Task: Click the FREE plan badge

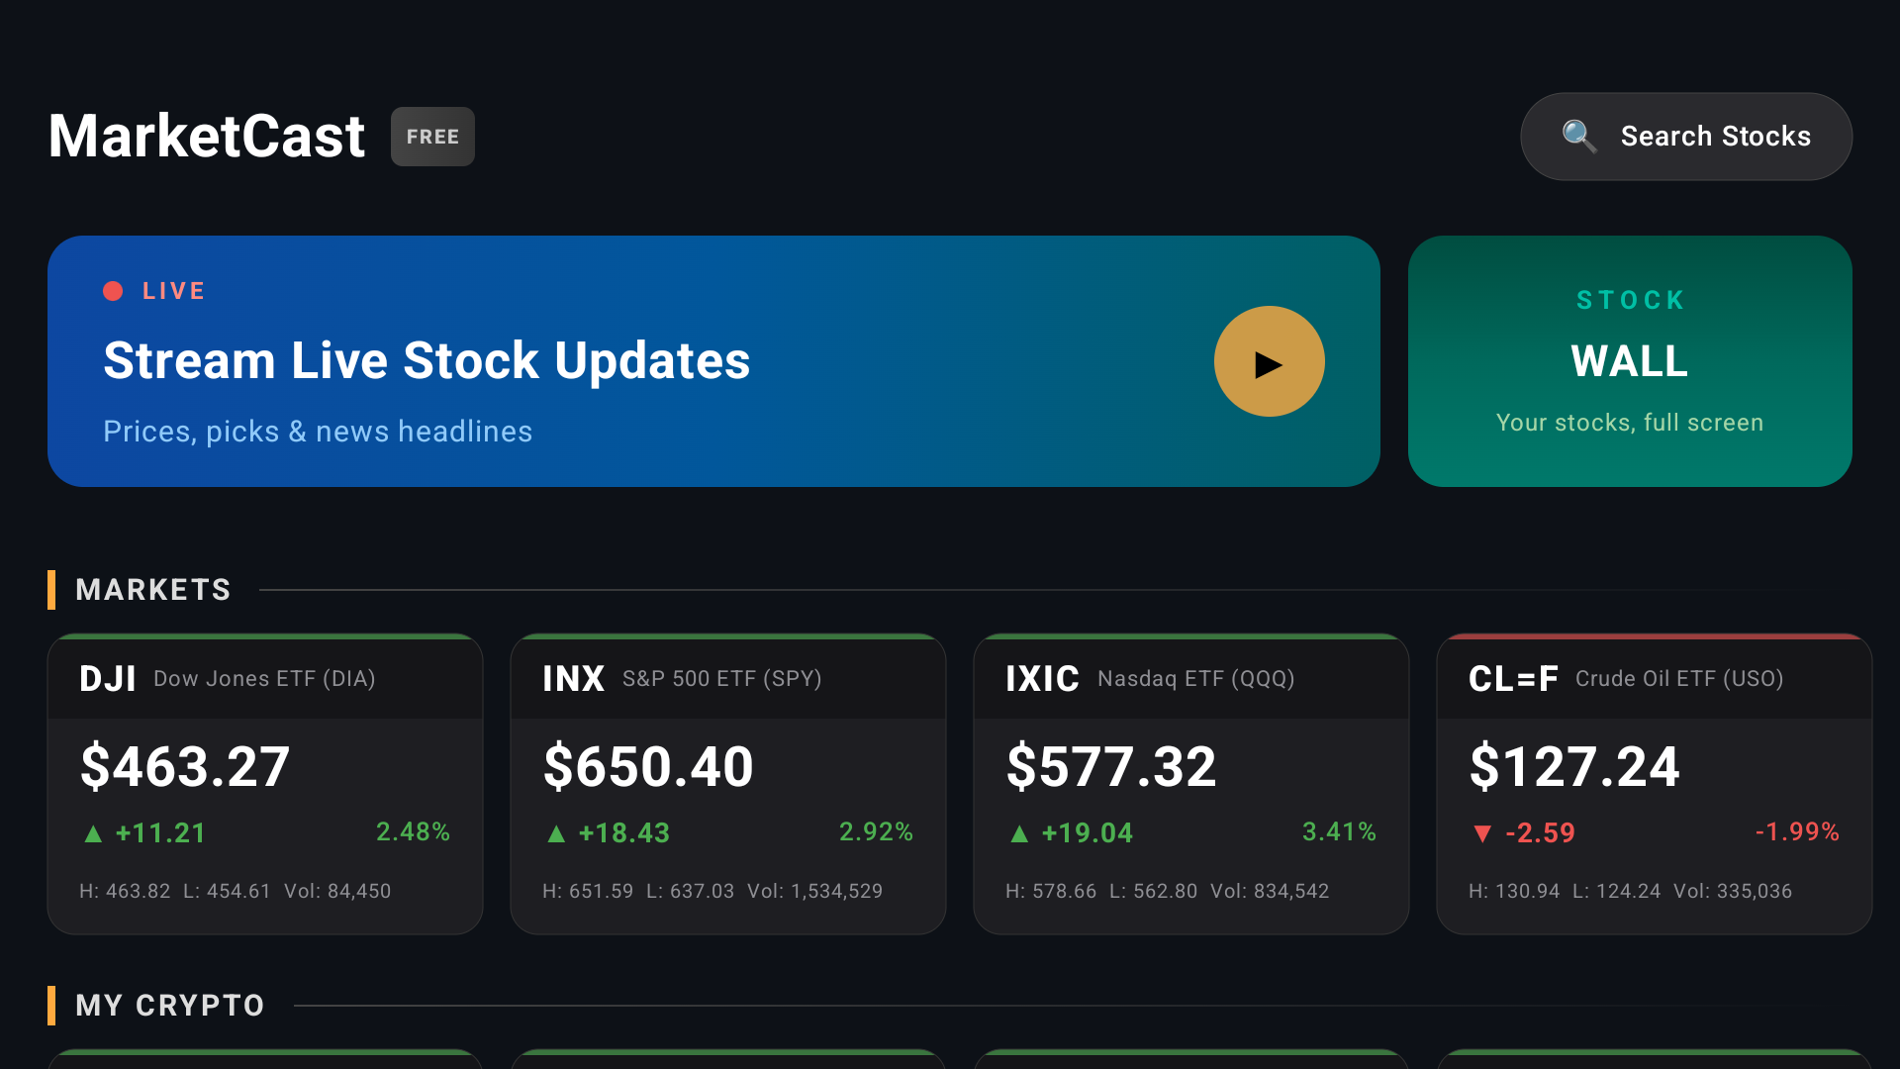Action: tap(432, 137)
